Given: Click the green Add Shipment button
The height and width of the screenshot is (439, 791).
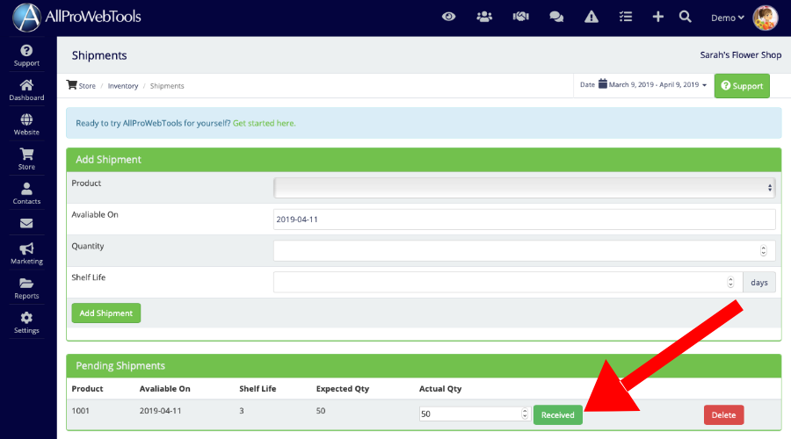Looking at the screenshot, I should coord(105,313).
